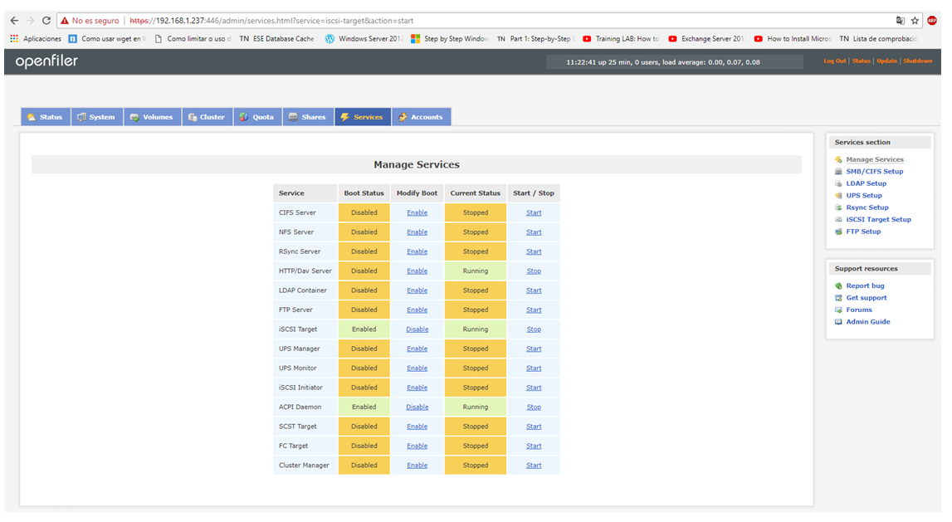Click the Report bug icon
Screen dimensions: 952x522
[838, 285]
